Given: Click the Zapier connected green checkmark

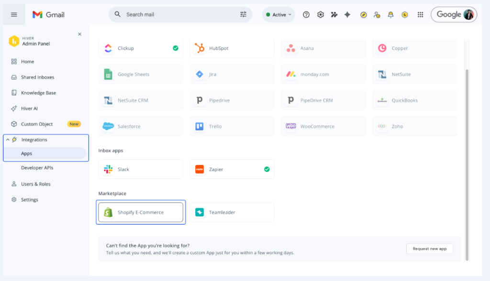Looking at the screenshot, I should click(x=267, y=169).
